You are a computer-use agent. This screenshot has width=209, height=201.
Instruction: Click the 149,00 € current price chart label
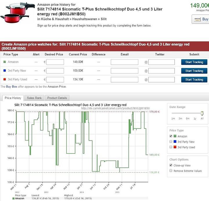point(154,155)
